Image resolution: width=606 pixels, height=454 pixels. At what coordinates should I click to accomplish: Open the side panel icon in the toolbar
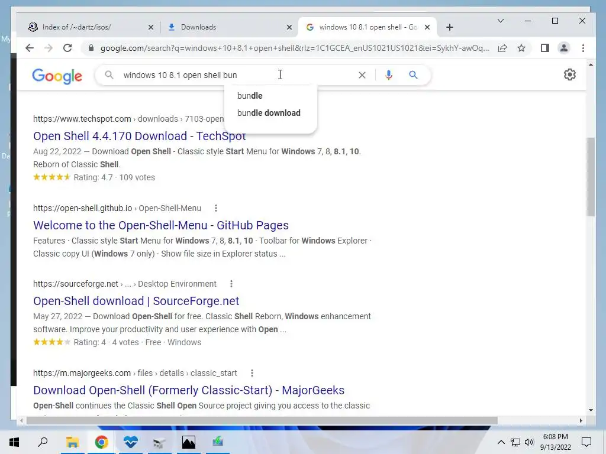pyautogui.click(x=545, y=48)
